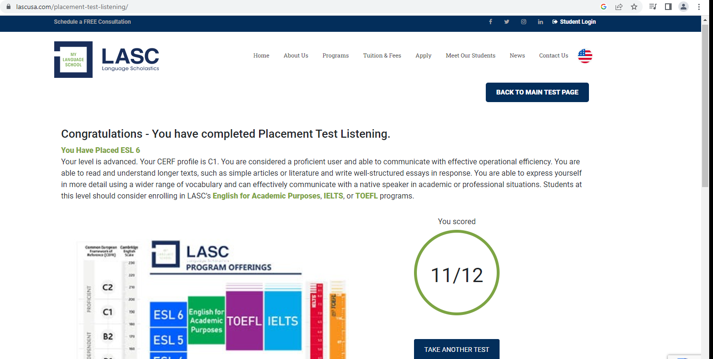Toggle the browser side panel

point(668,7)
